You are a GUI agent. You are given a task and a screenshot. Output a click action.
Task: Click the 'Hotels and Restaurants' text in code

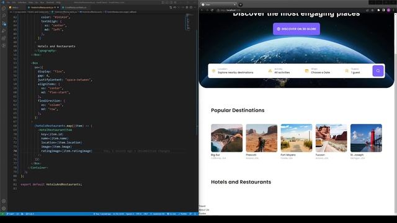[x=56, y=46]
